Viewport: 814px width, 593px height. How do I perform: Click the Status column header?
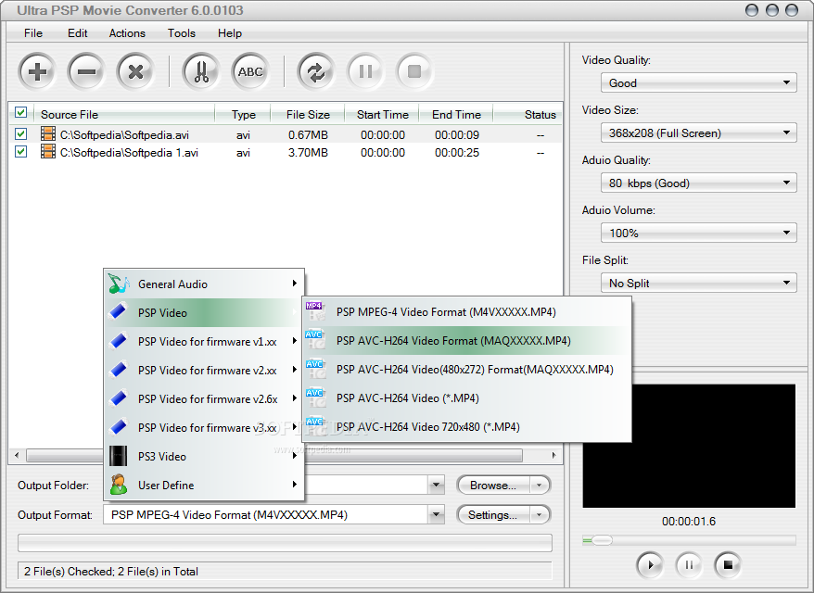540,114
